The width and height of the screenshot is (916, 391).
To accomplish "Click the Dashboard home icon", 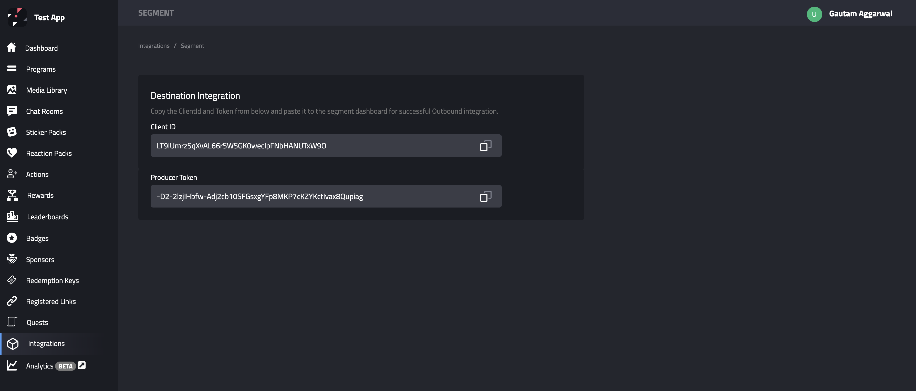I will point(11,48).
